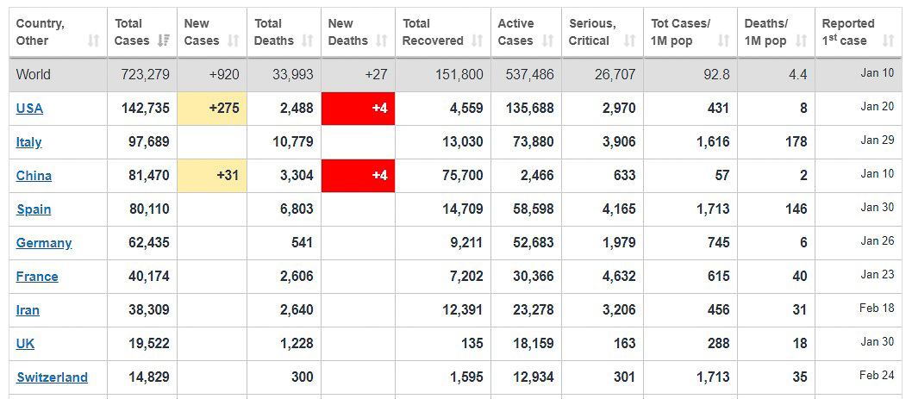Sort by Country, Other column arrows
The height and width of the screenshot is (399, 912).
(x=93, y=41)
